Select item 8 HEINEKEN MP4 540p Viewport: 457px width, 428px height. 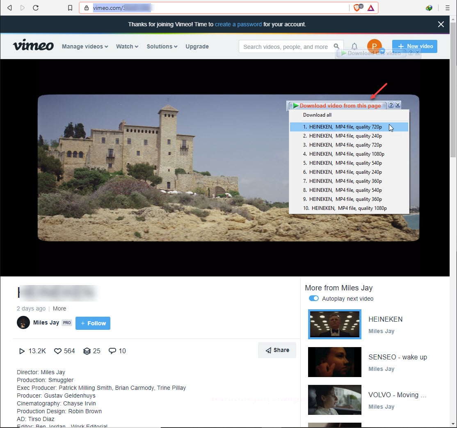click(x=349, y=190)
